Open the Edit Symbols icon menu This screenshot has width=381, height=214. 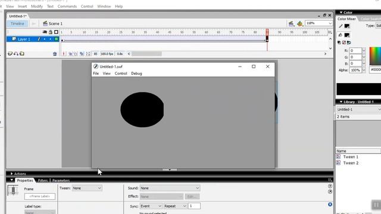(300, 24)
